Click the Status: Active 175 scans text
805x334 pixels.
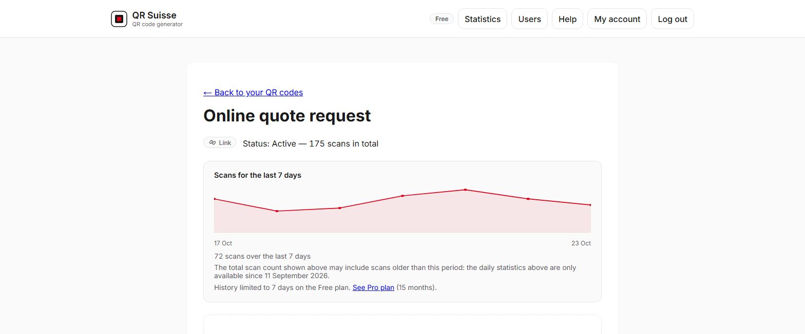(311, 143)
